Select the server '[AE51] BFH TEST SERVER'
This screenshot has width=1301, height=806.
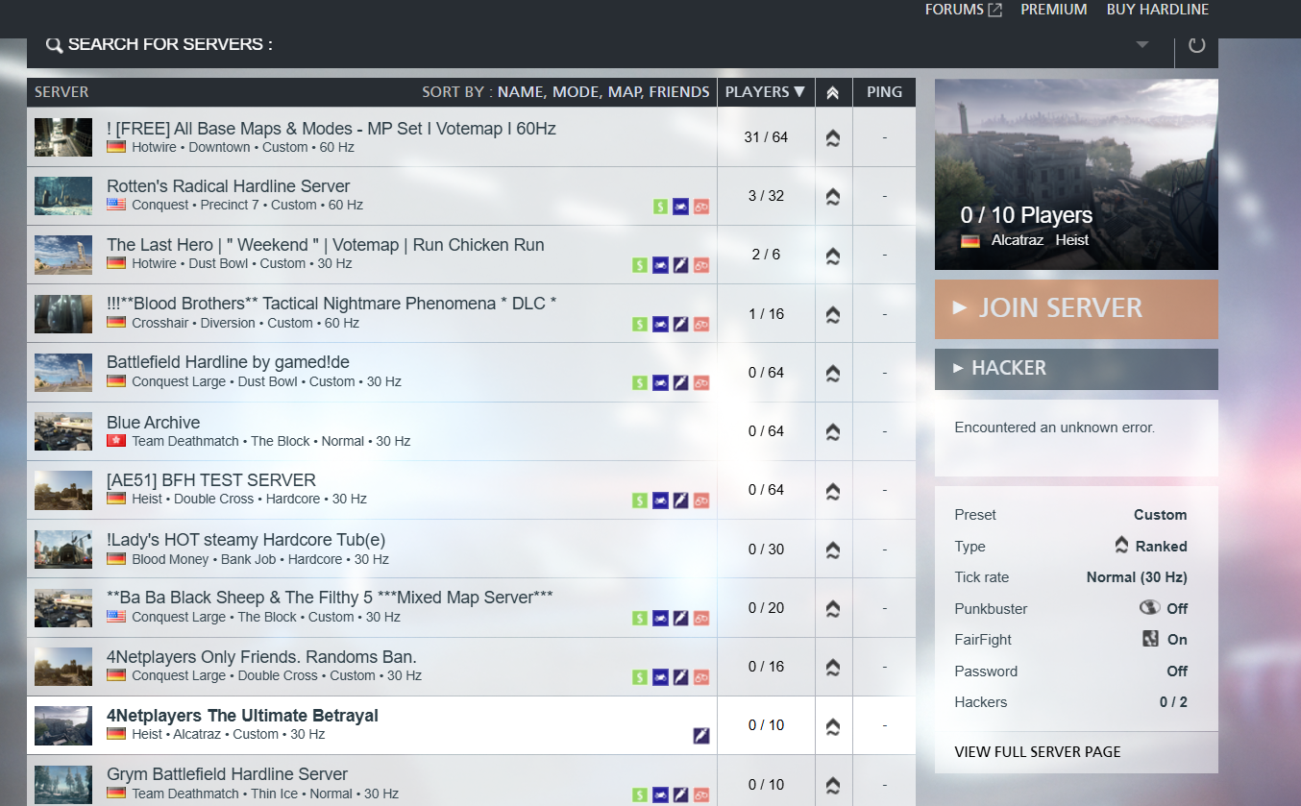(x=211, y=480)
